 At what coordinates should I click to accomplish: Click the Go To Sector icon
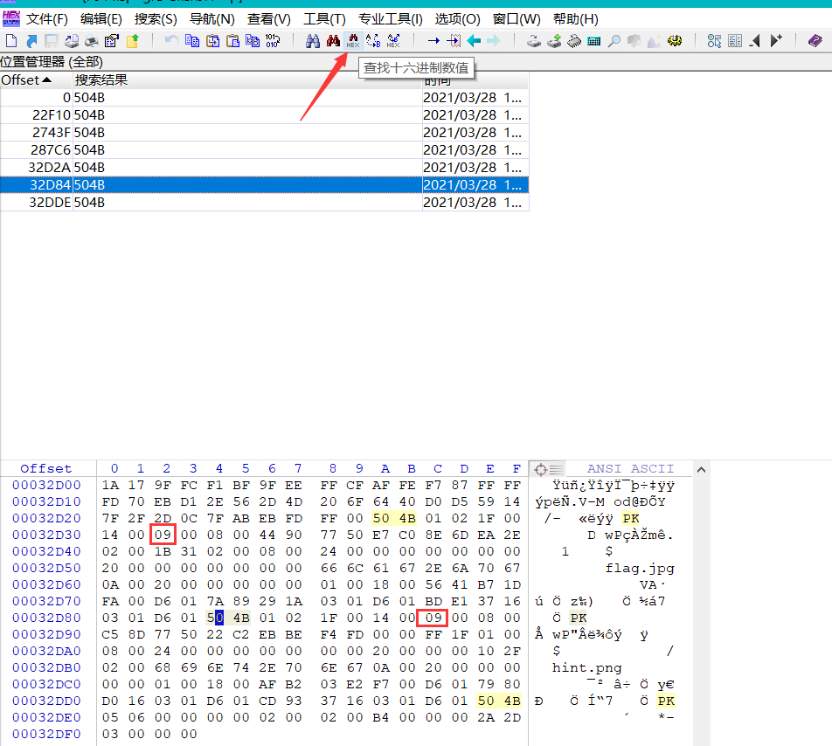click(454, 41)
